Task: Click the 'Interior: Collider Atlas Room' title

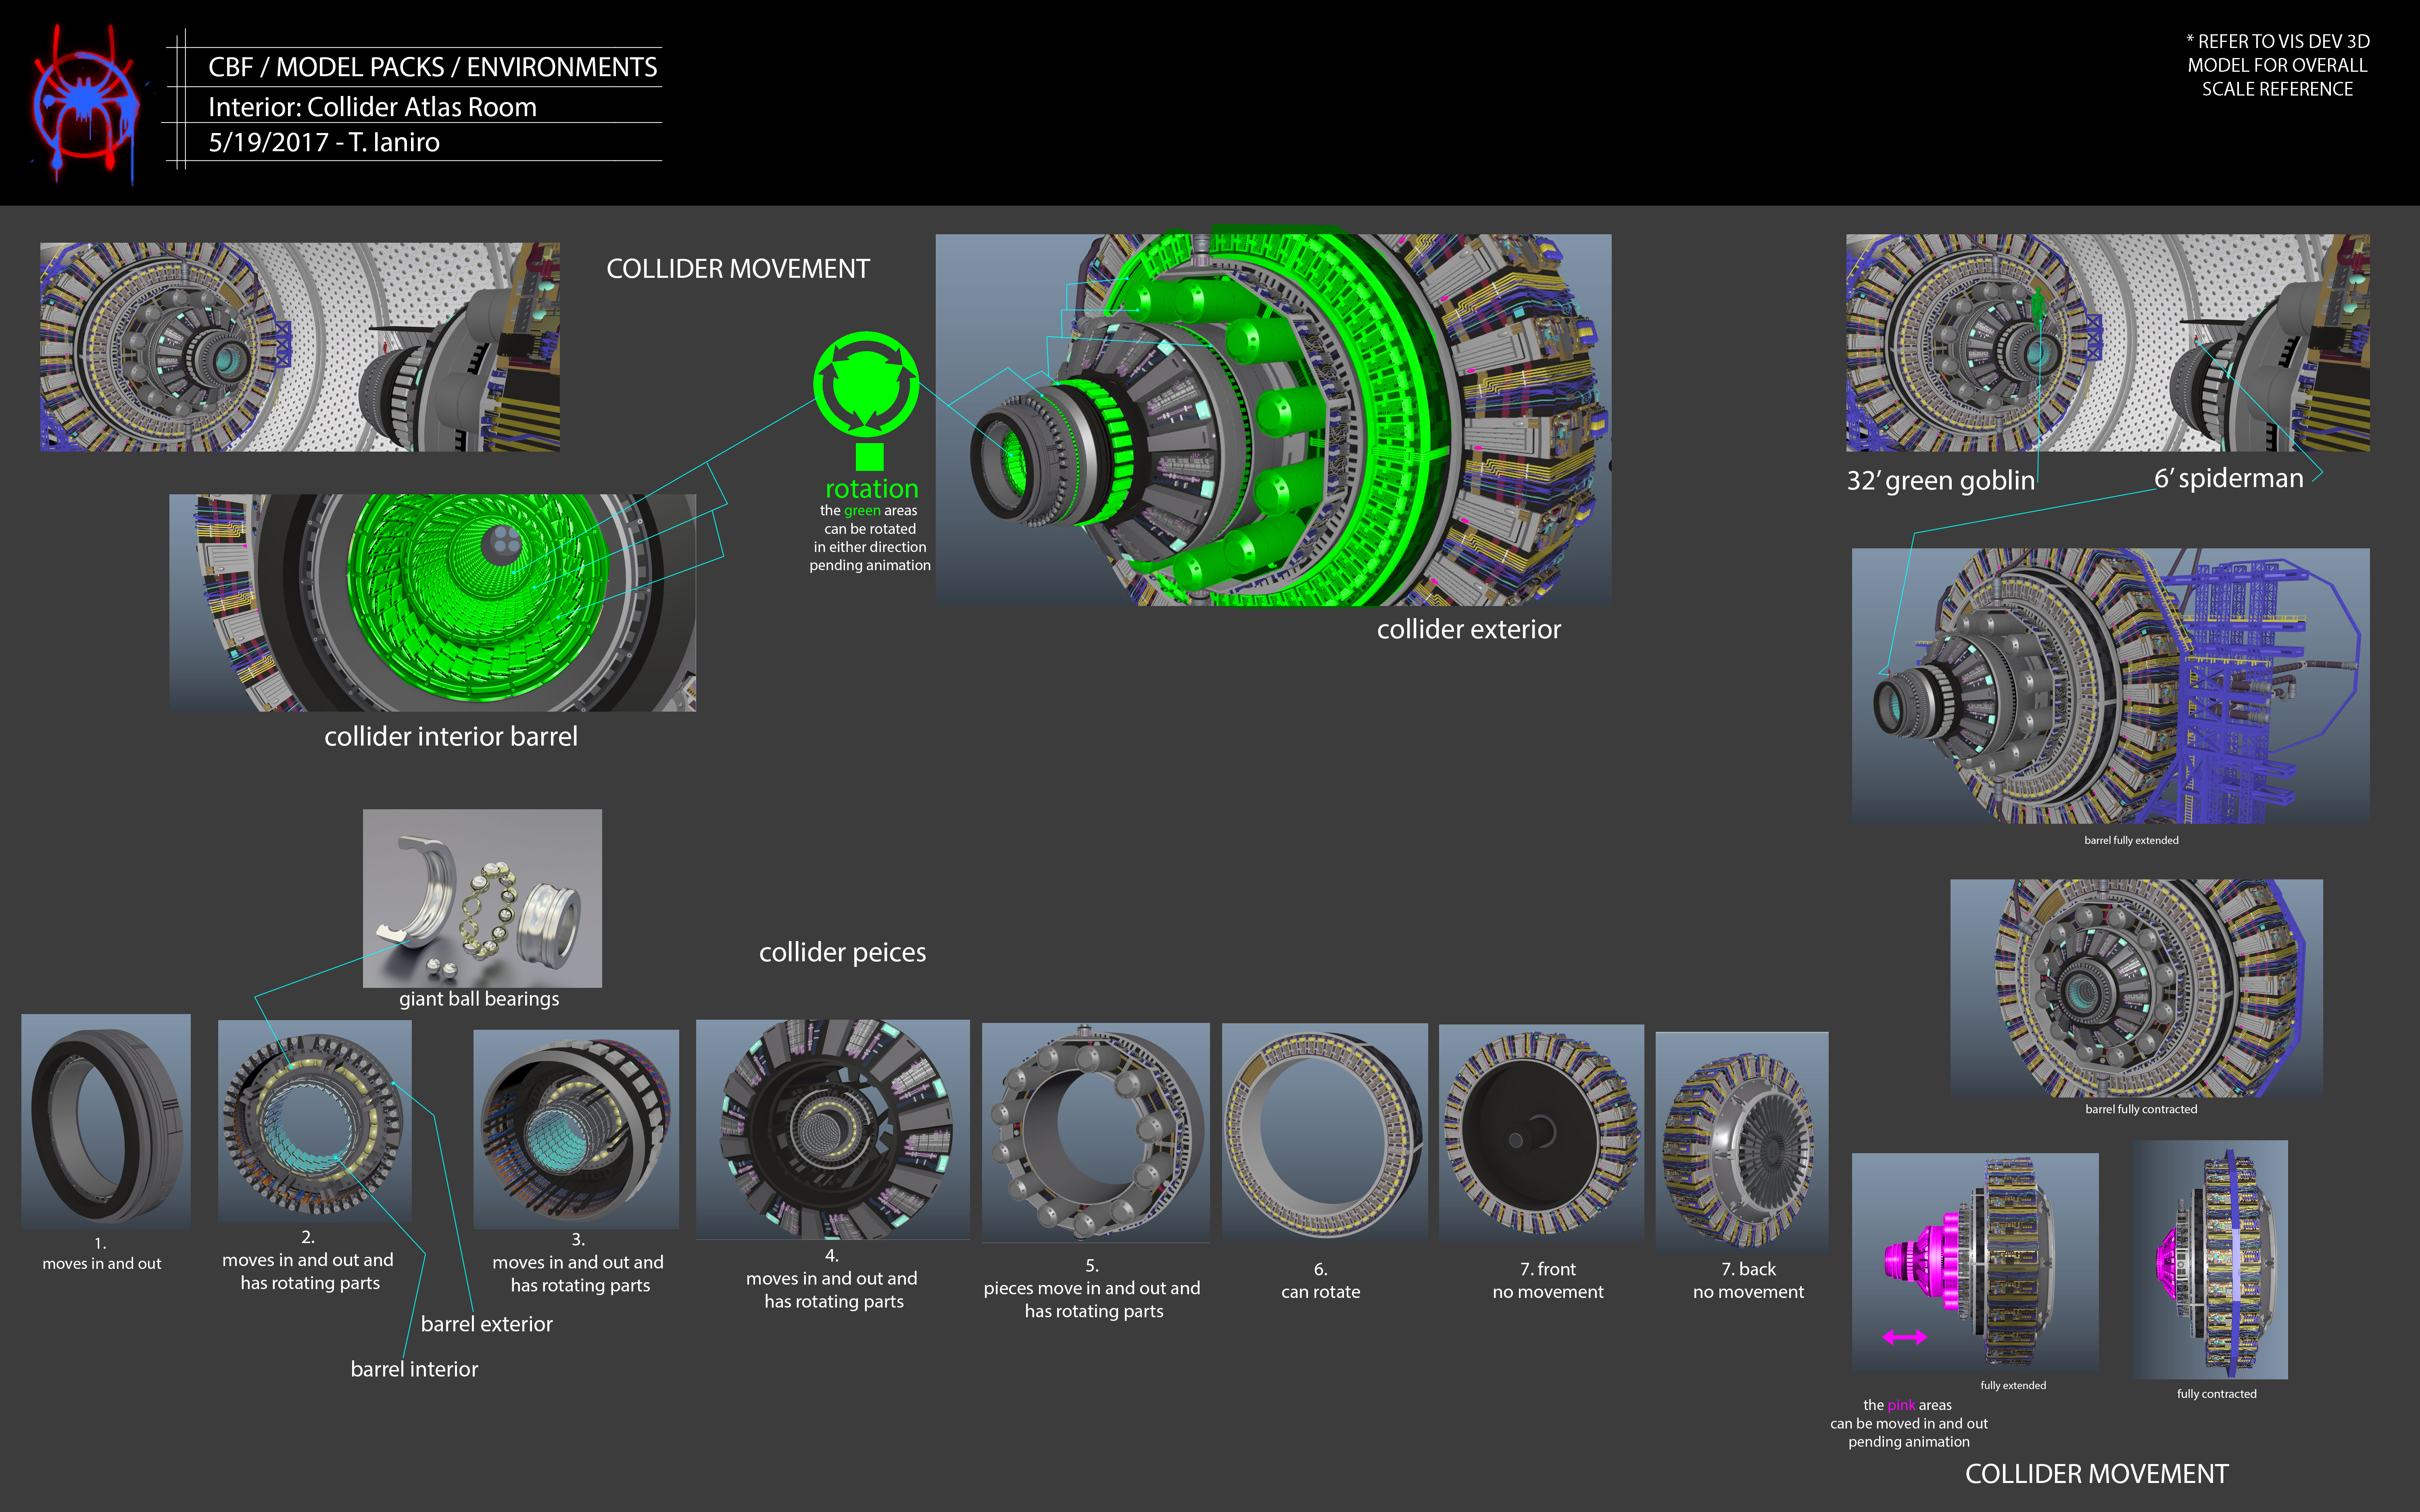Action: tap(372, 106)
